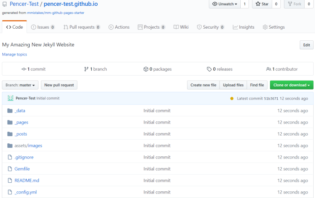Click the Security shield icon
The width and height of the screenshot is (315, 198).
[x=199, y=27]
